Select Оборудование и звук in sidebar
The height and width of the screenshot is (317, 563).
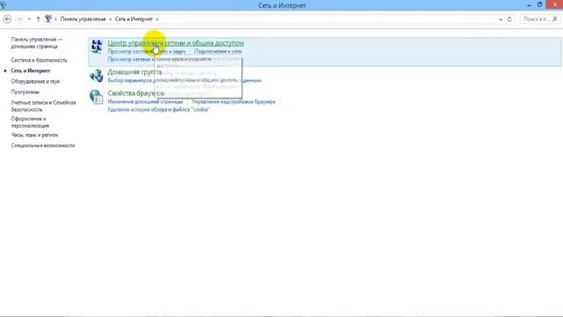pyautogui.click(x=35, y=82)
